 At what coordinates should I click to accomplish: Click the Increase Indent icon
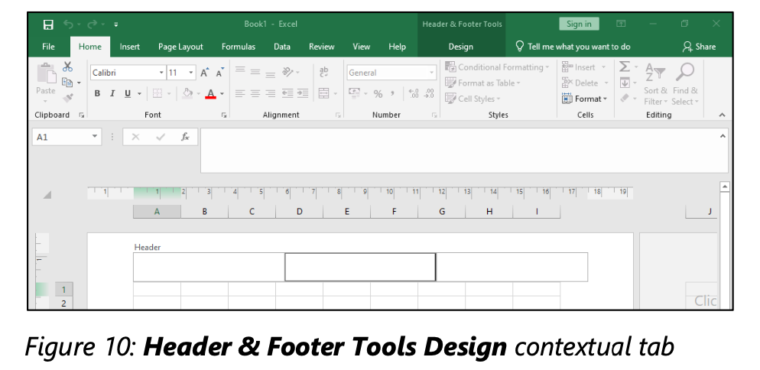point(303,93)
